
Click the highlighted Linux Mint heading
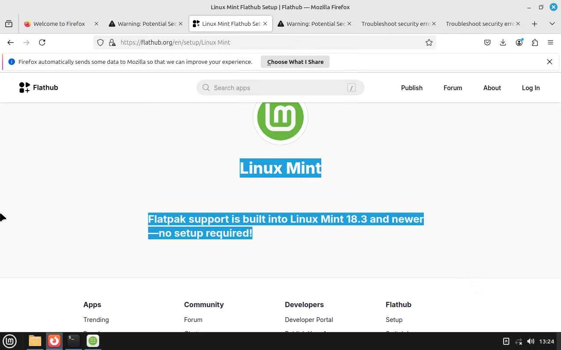click(280, 168)
